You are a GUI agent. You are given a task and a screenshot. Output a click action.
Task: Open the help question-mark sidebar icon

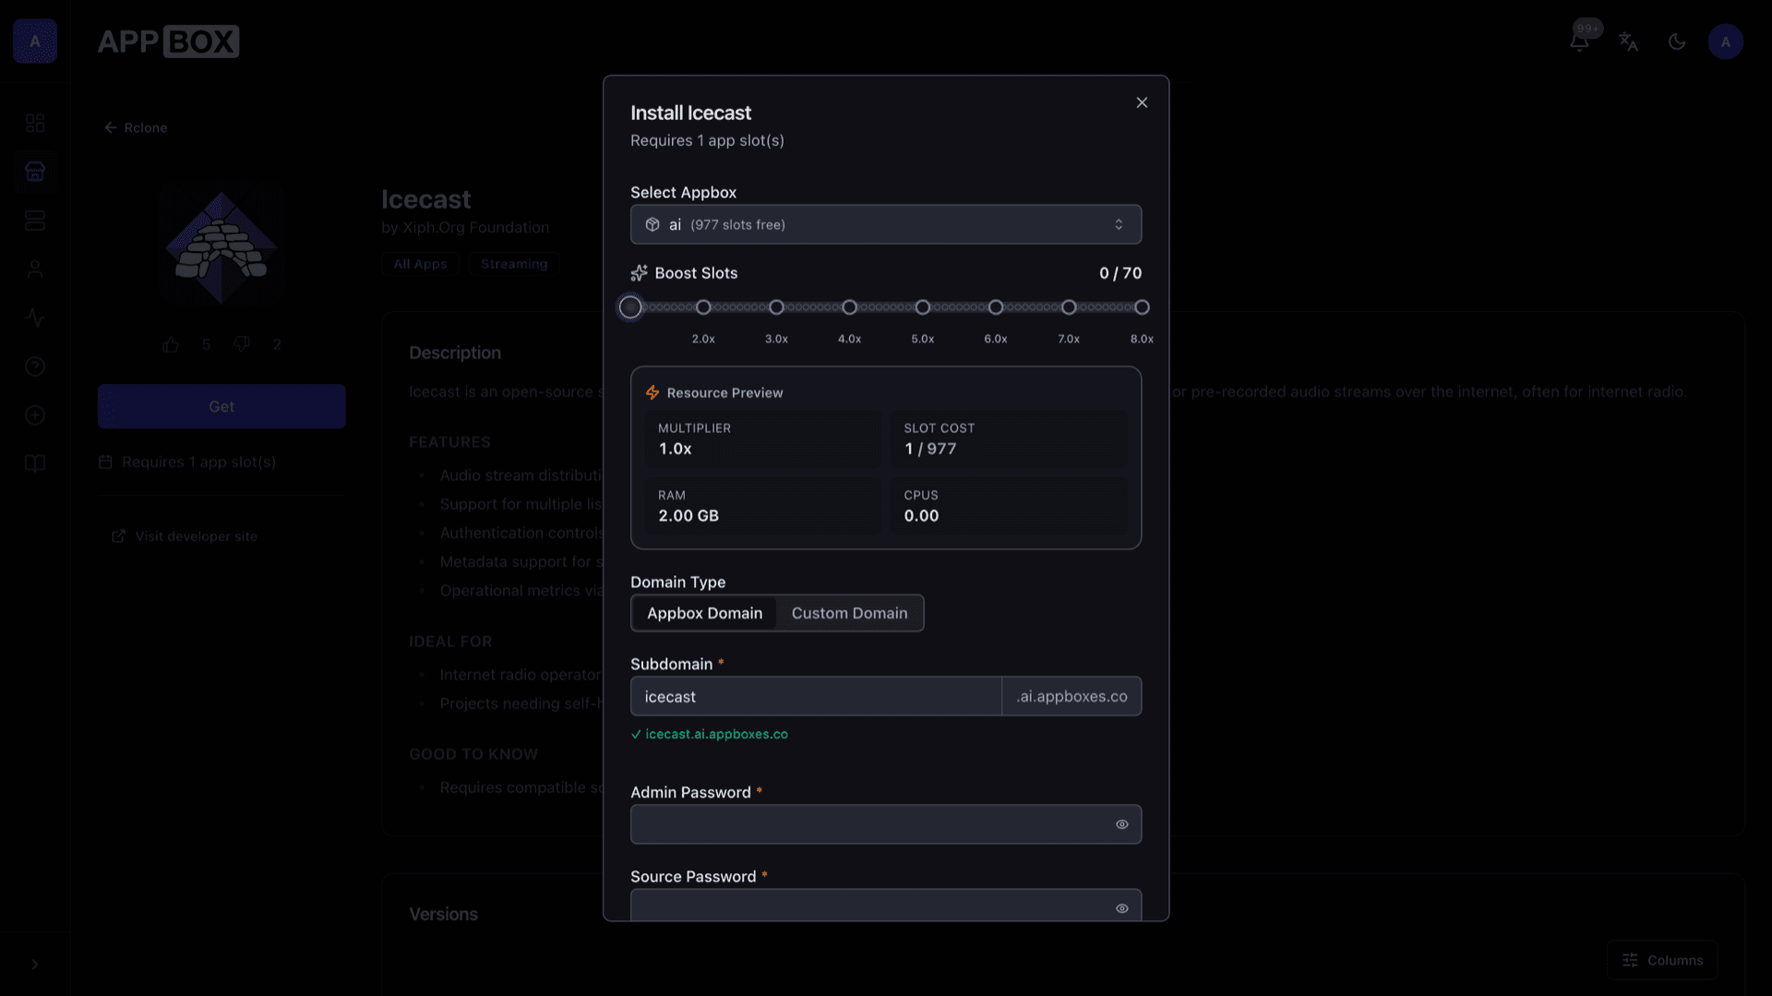[35, 366]
